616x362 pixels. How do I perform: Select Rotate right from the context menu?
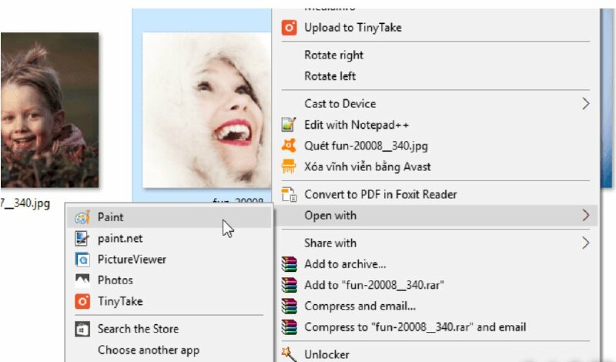coord(333,55)
